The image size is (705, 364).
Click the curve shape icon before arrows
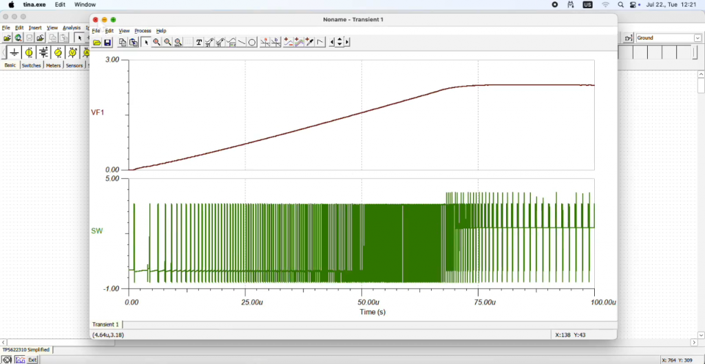[x=319, y=42]
